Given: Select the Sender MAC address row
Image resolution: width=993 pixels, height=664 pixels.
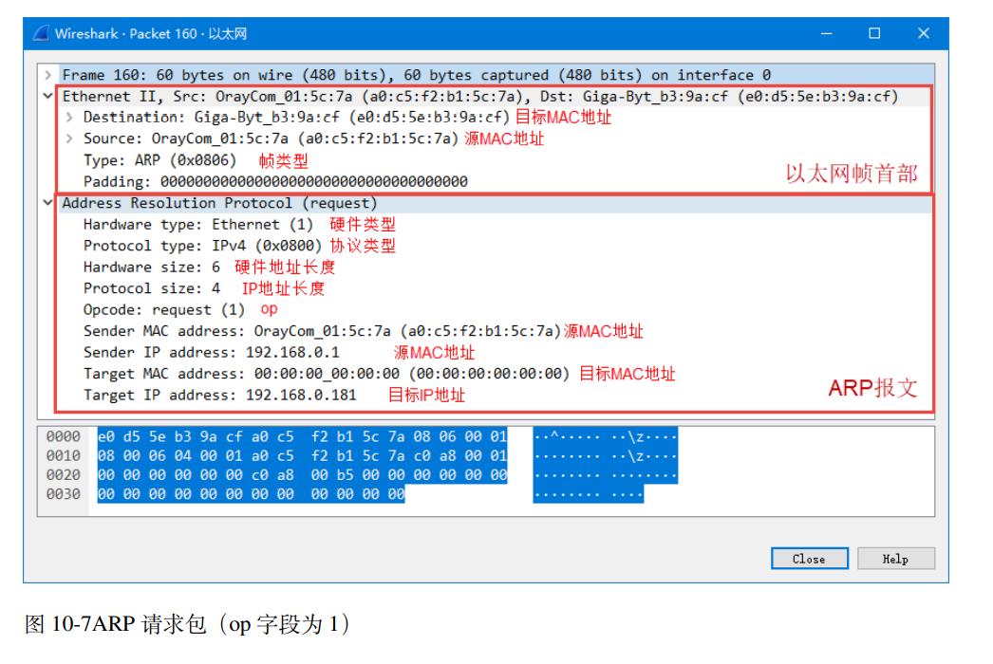Looking at the screenshot, I should [x=237, y=331].
